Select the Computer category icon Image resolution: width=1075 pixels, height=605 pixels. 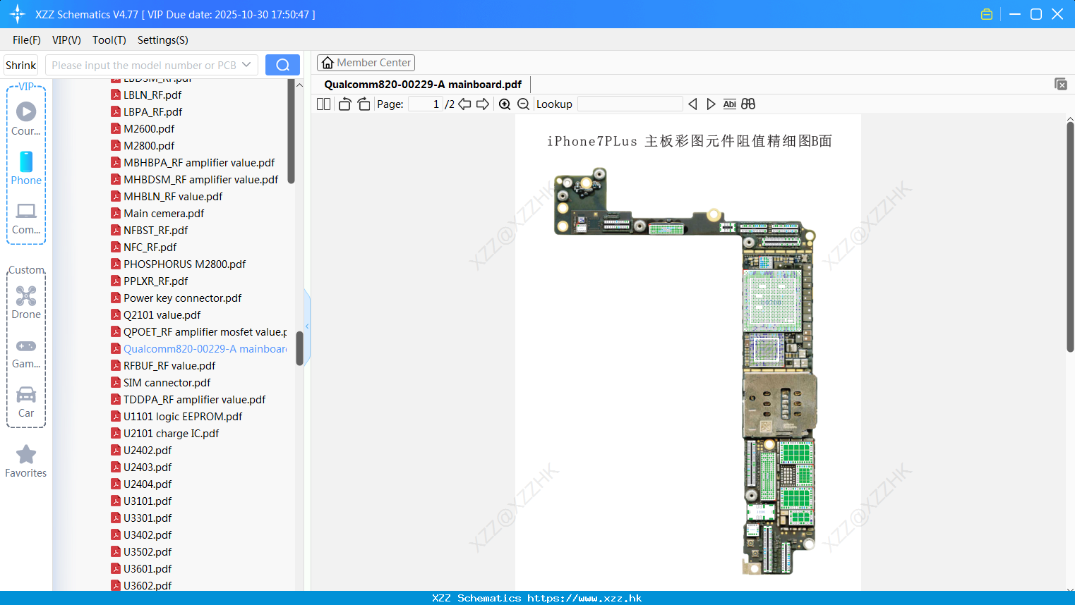26,219
